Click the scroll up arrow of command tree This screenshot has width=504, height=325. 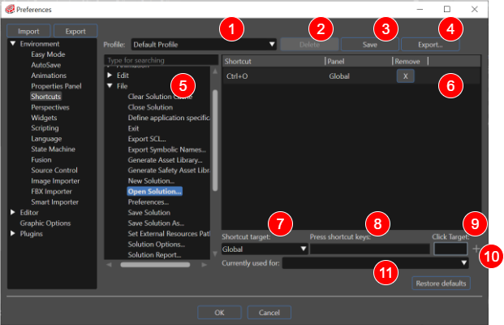point(215,71)
